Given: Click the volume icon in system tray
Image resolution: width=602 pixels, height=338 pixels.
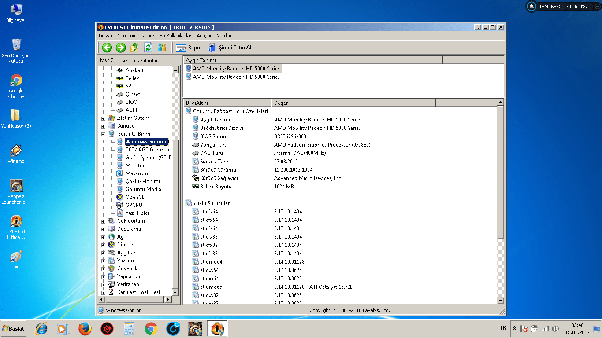Looking at the screenshot, I should tap(555, 329).
